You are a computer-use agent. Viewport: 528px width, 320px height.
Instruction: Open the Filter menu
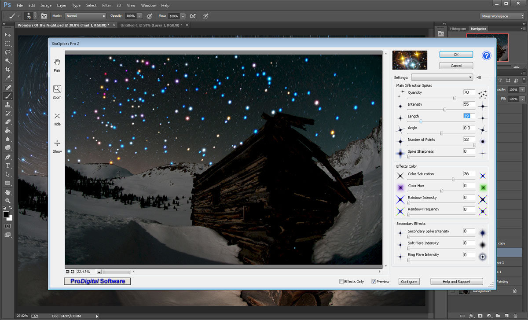coord(106,5)
